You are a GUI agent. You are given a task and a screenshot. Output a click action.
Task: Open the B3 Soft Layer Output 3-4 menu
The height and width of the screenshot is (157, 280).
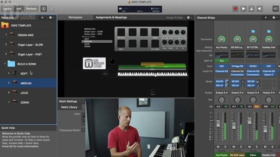(237, 93)
